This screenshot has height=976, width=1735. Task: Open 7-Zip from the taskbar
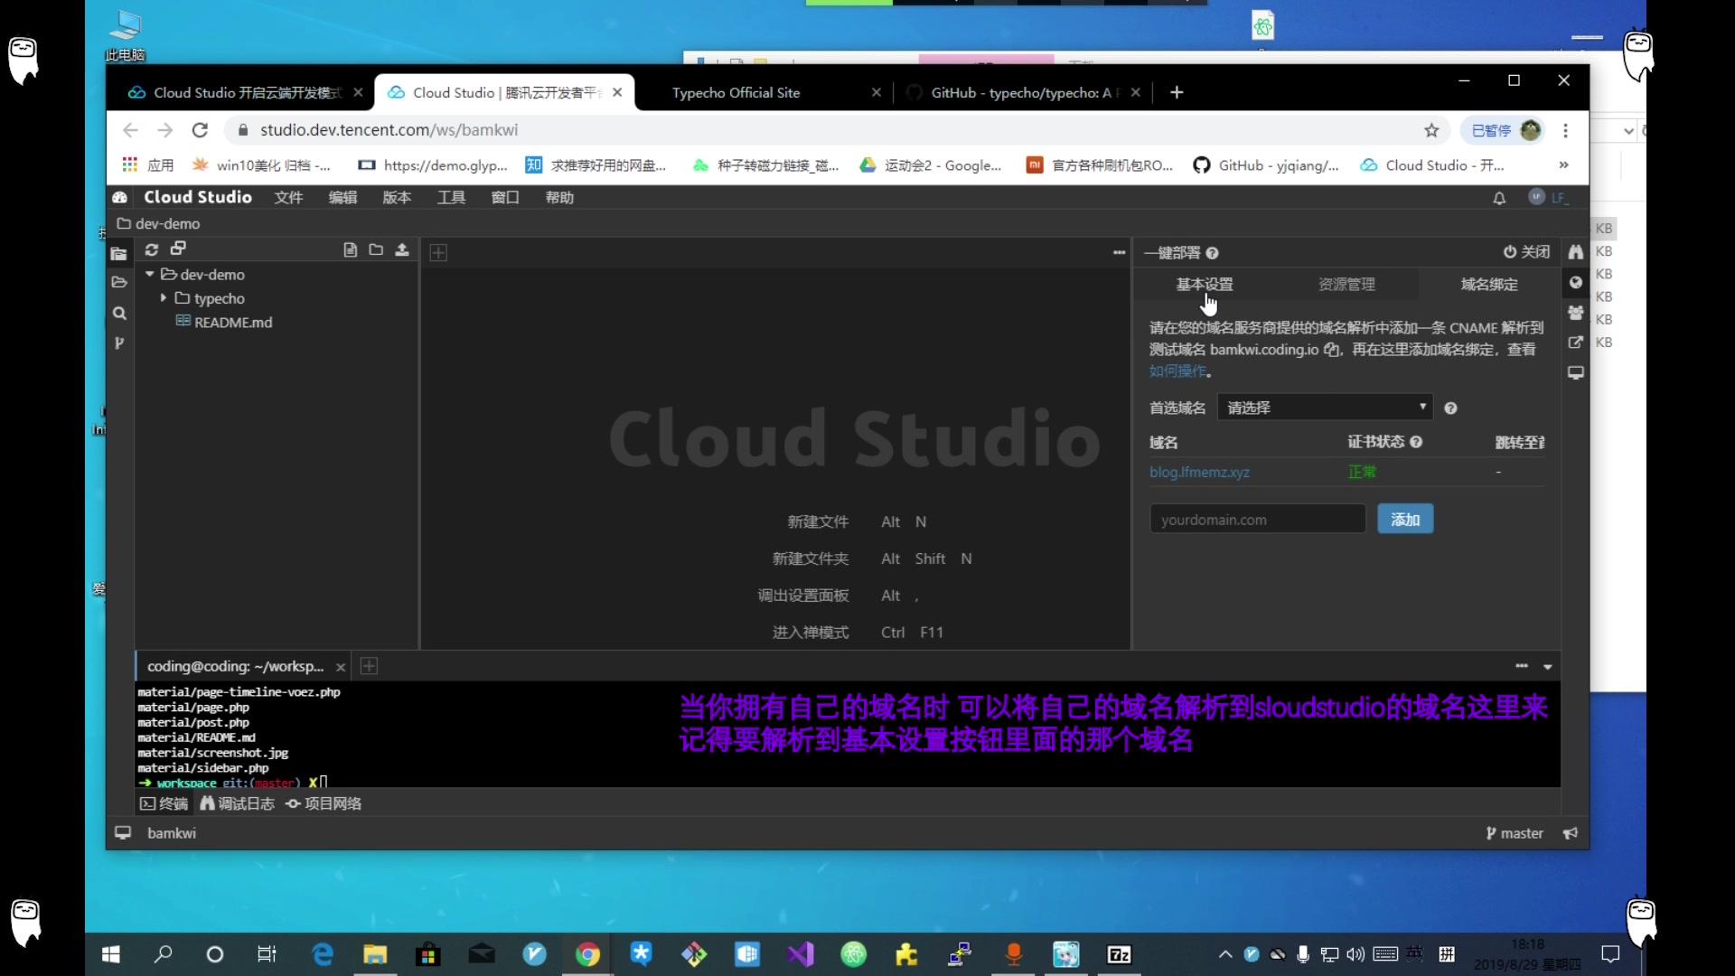1119,954
